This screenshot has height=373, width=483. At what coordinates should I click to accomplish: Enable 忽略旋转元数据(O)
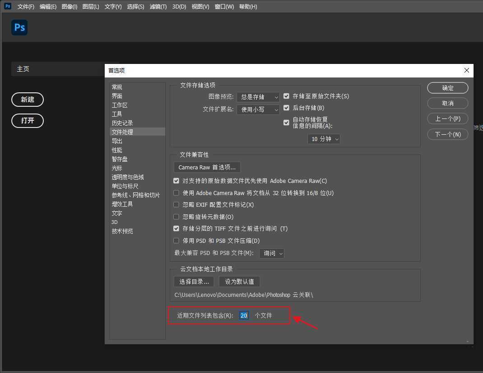click(x=176, y=217)
